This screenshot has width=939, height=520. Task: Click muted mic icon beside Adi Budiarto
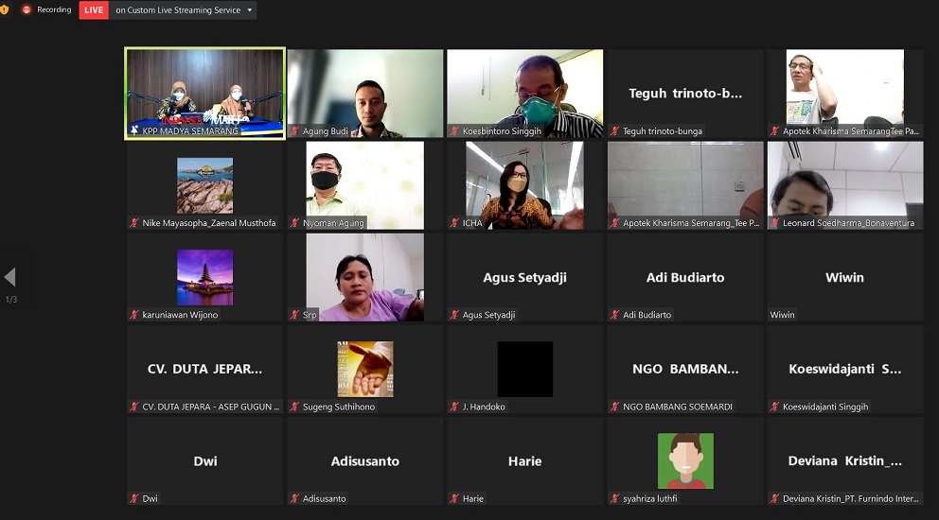pyautogui.click(x=614, y=315)
